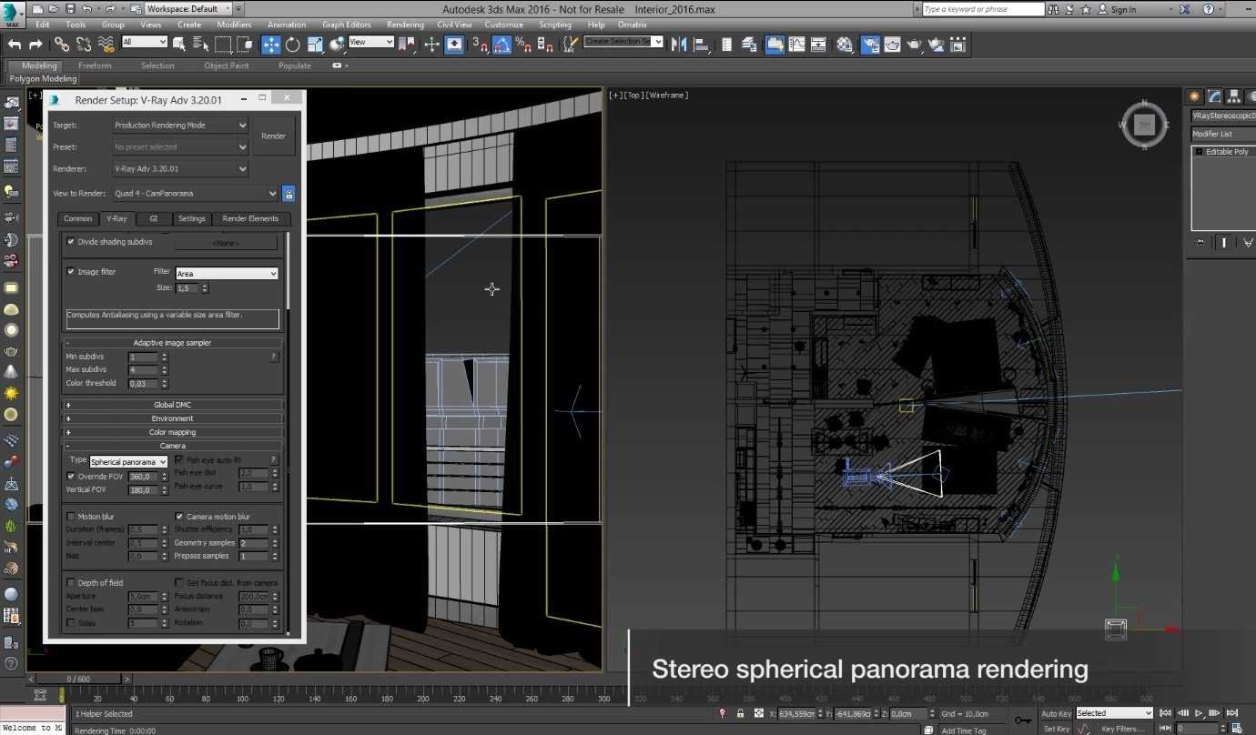This screenshot has width=1256, height=735.
Task: Open the Preset dropdown
Action: (x=180, y=147)
